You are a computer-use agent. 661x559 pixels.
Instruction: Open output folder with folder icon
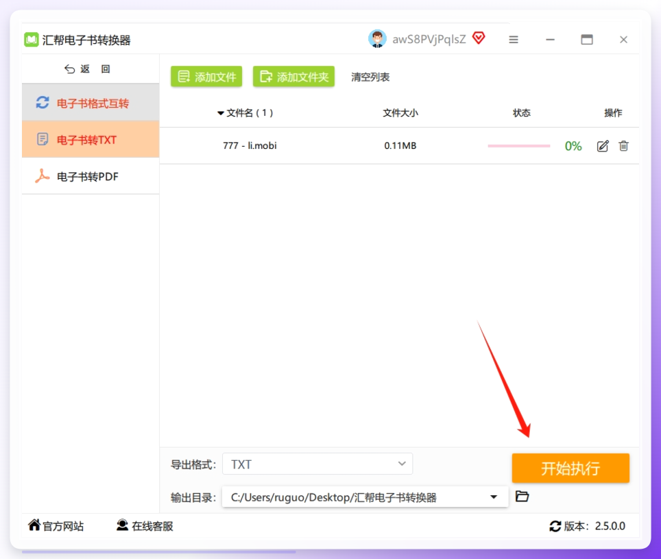tap(522, 496)
